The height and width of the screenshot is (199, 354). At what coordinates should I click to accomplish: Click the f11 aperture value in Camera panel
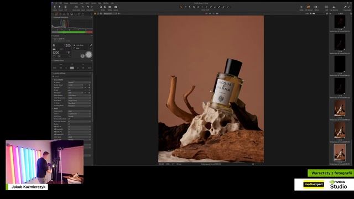pyautogui.click(x=69, y=53)
